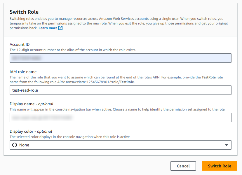The height and width of the screenshot is (175, 242).
Task: Click the Display name - optional label
Action: (x=32, y=104)
